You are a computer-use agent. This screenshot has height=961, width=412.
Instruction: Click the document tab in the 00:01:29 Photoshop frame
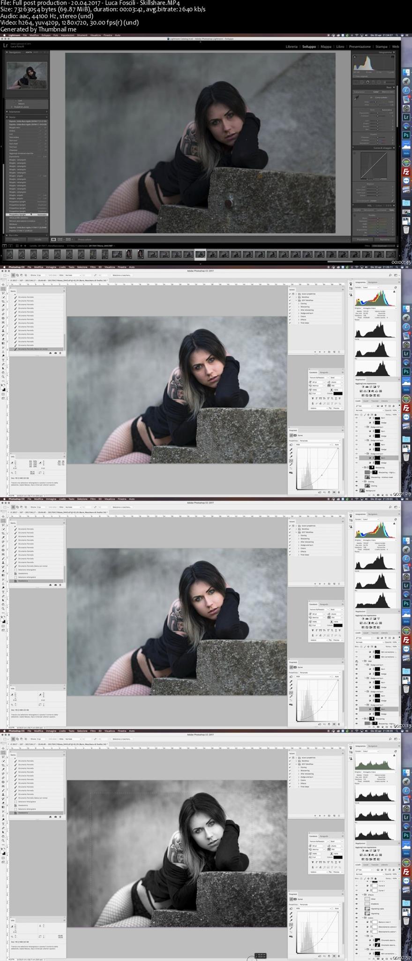[x=58, y=281]
